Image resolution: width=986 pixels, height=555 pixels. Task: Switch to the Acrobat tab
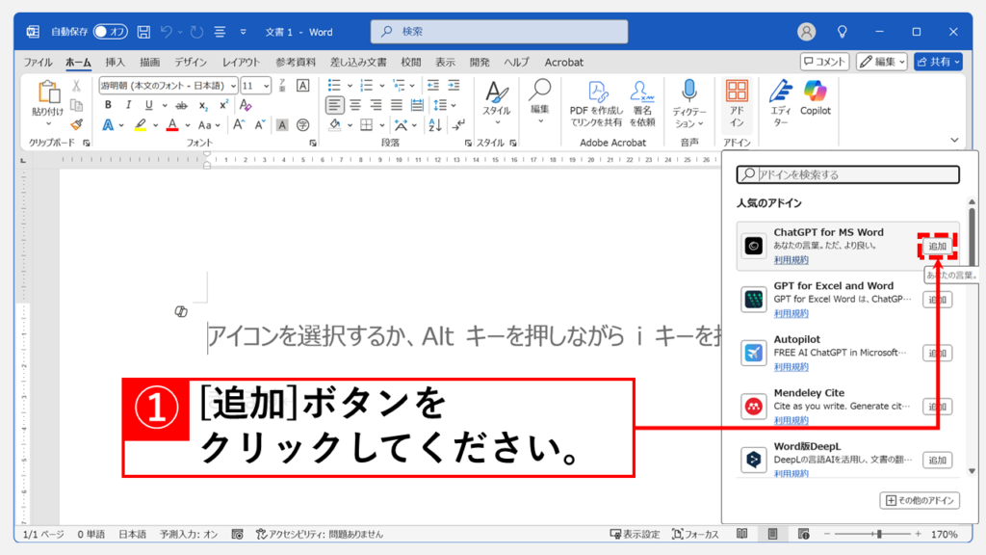564,63
